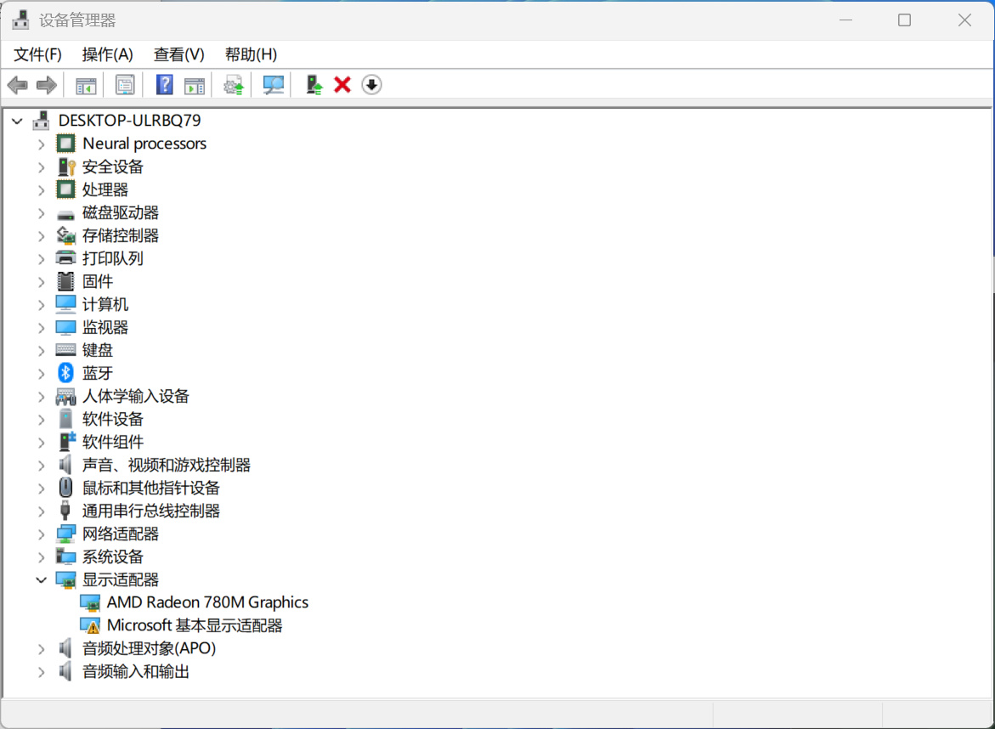Collapse the DESKTOP-ULRBQ79 root node

tap(17, 121)
